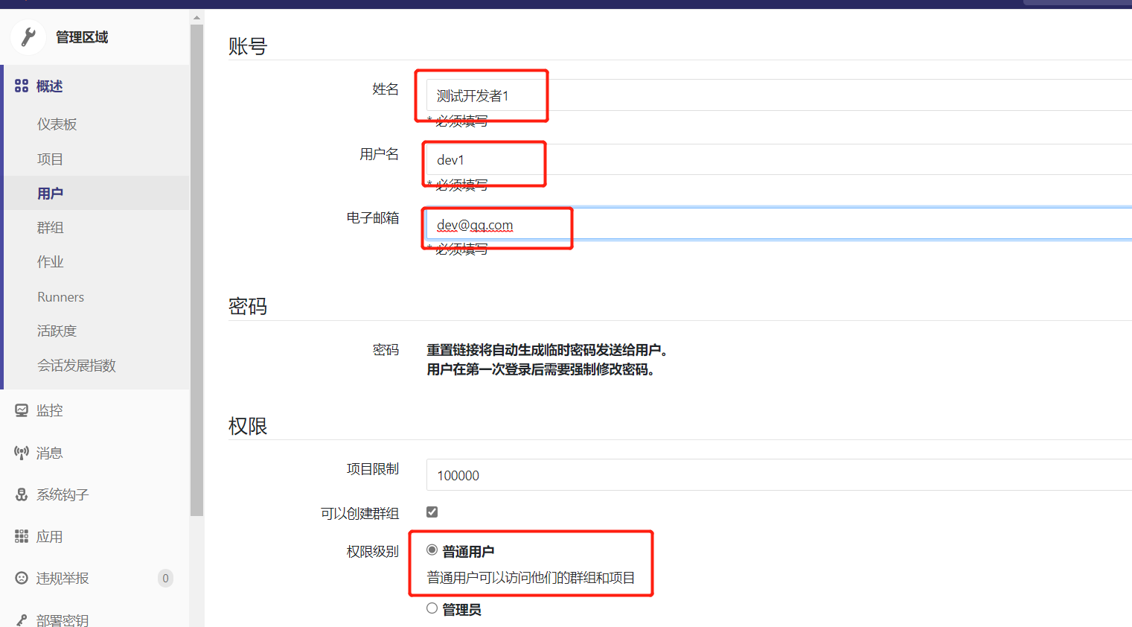The width and height of the screenshot is (1132, 627).
Task: Toggle the 可以创建群组 checkbox
Action: tap(431, 512)
